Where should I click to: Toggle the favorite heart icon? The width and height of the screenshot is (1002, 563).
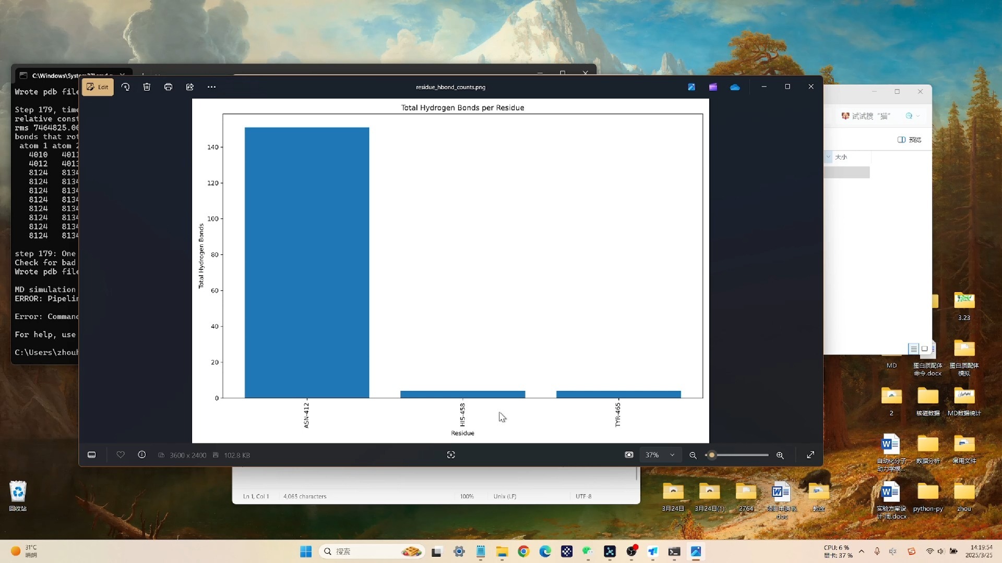pyautogui.click(x=121, y=455)
